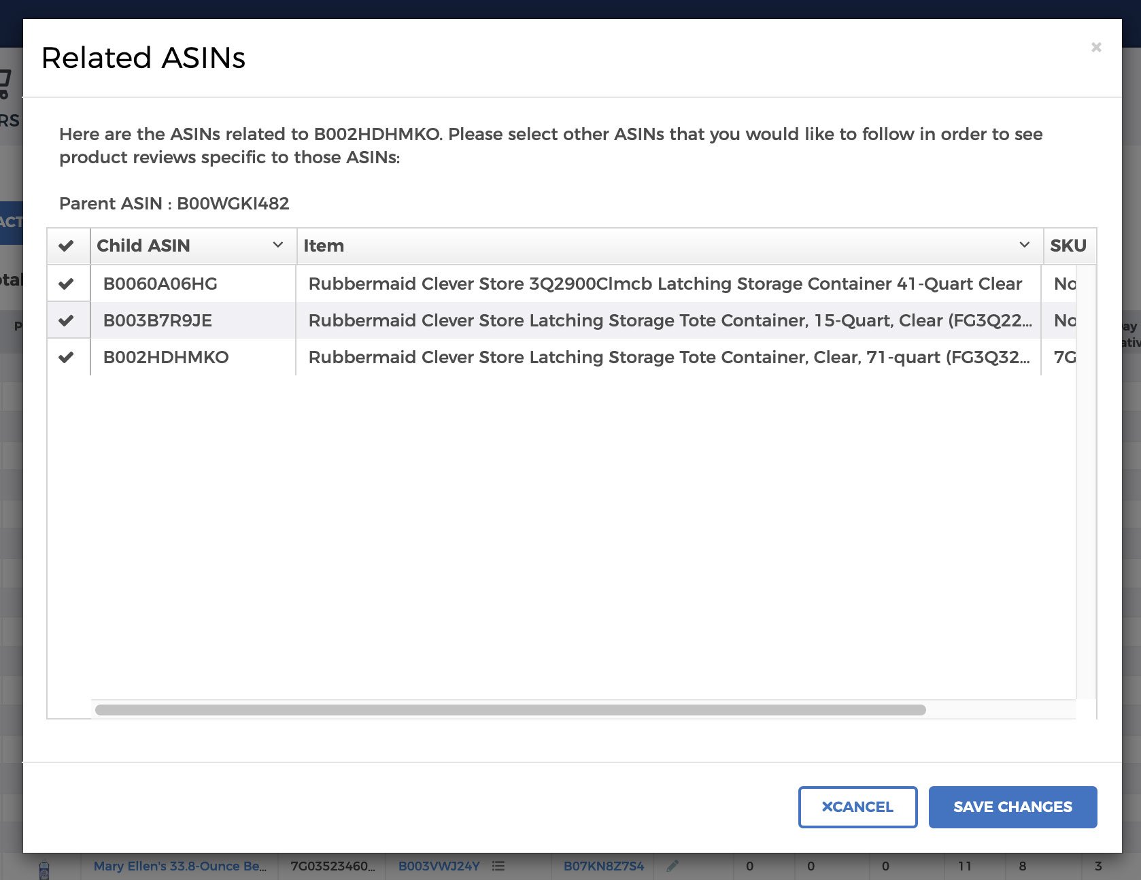Uncheck the B002HDHMKO row checkmark
The height and width of the screenshot is (880, 1141).
click(66, 358)
